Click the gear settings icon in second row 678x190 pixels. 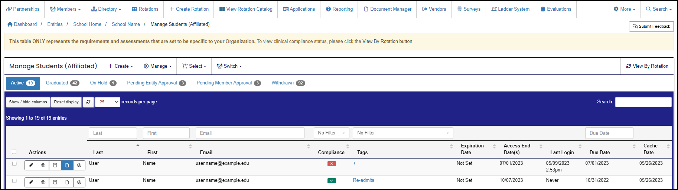[79, 182]
